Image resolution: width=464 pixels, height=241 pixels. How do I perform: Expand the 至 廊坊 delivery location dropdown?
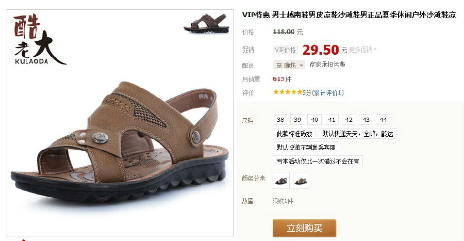pos(289,65)
